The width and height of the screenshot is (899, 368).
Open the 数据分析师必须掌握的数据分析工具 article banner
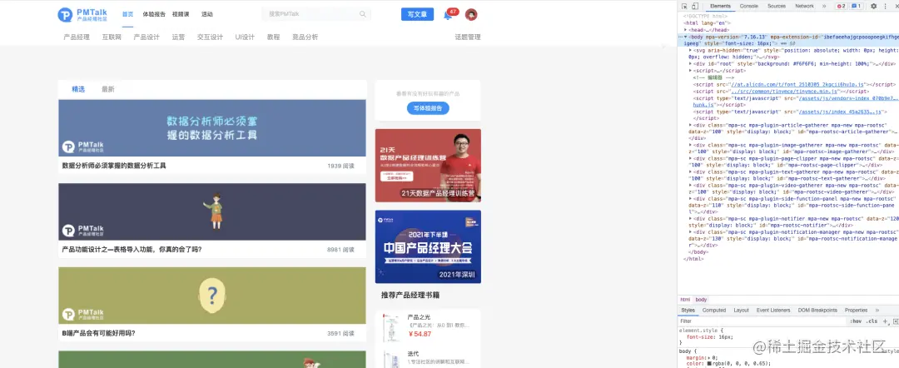point(212,128)
